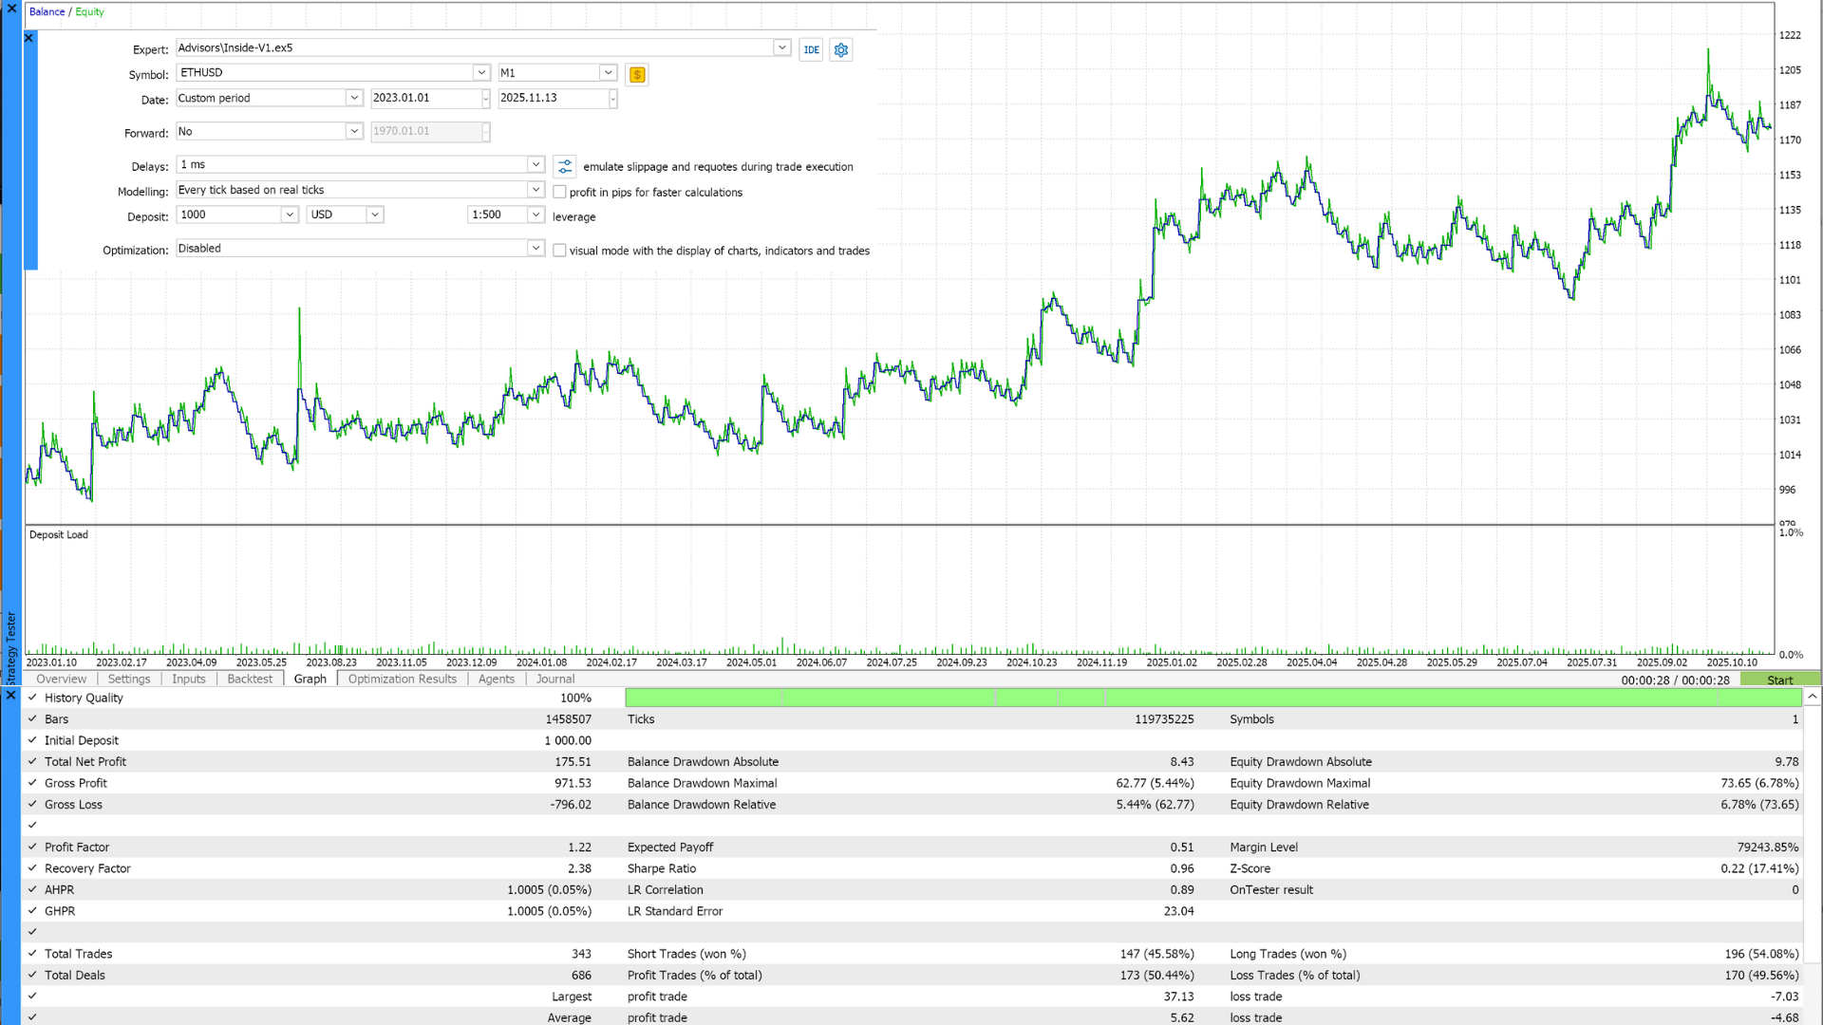1823x1025 pixels.
Task: Click the symbol specification dollar icon
Action: 637,74
